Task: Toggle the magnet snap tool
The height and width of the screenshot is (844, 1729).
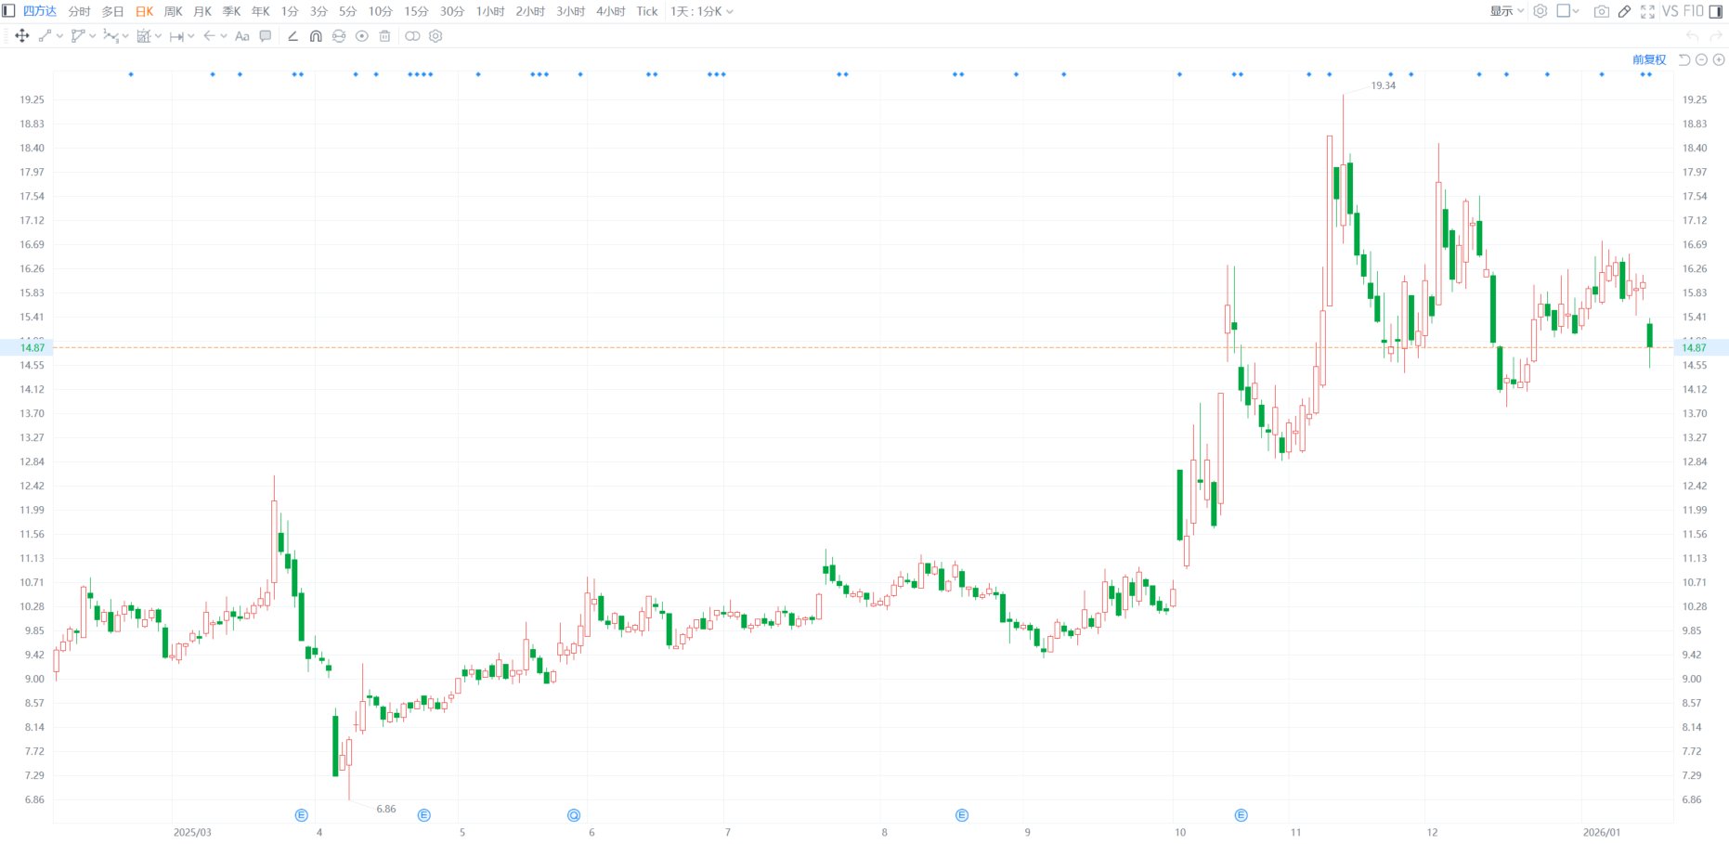Action: 316,36
